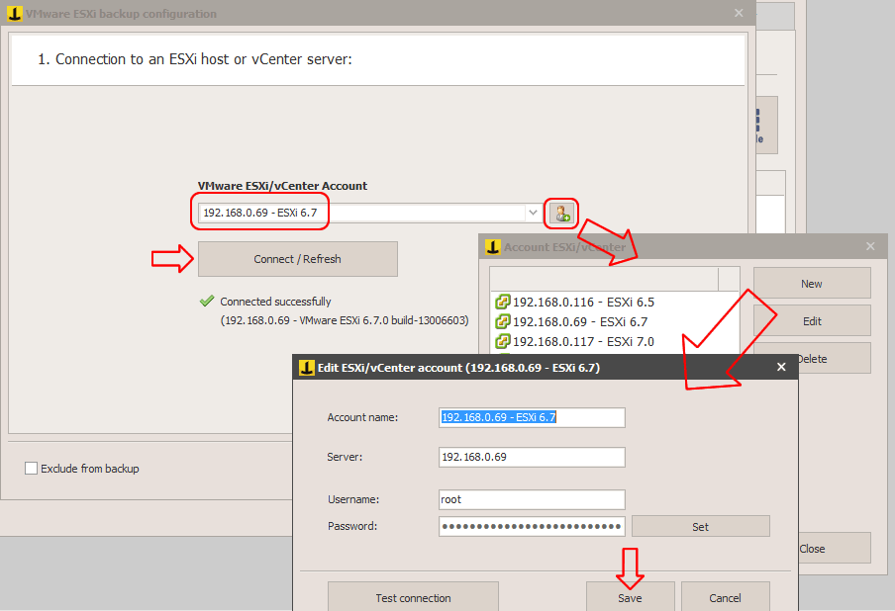Click the Connect / Refresh button
The width and height of the screenshot is (895, 611).
tap(297, 259)
